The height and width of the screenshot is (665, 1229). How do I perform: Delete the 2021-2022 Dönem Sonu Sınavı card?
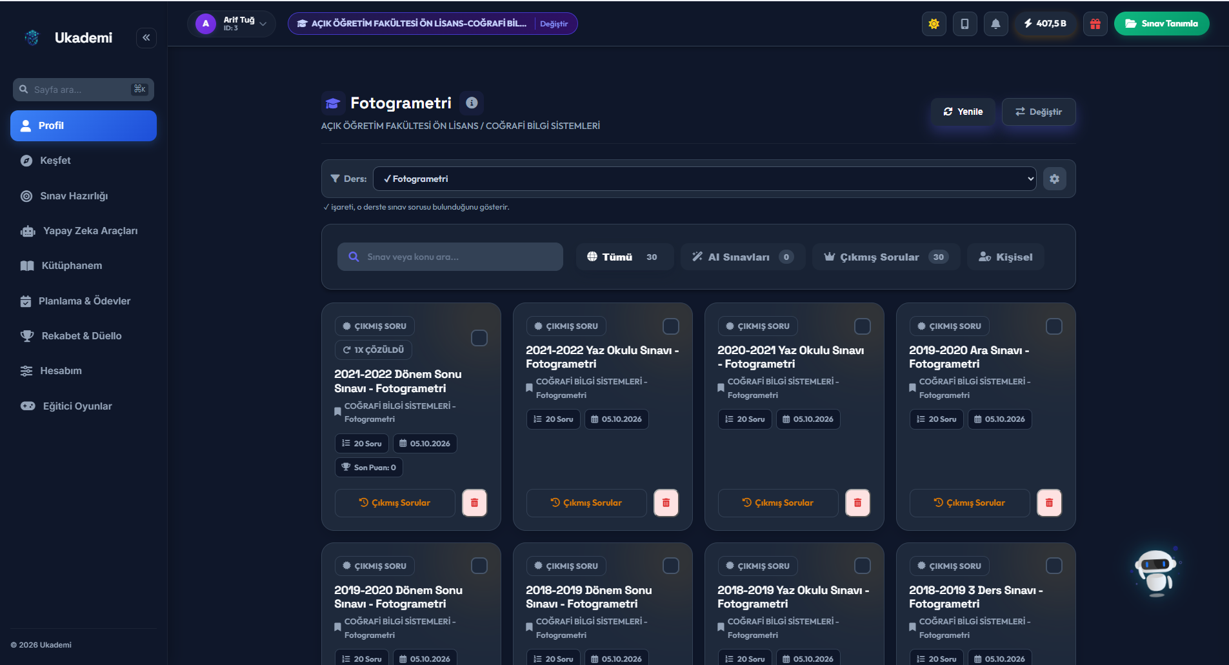pos(474,503)
